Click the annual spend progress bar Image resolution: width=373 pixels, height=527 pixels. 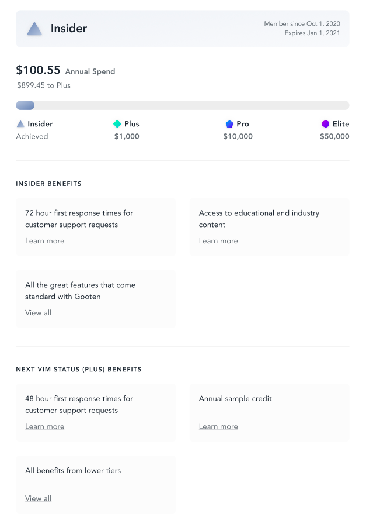point(182,105)
